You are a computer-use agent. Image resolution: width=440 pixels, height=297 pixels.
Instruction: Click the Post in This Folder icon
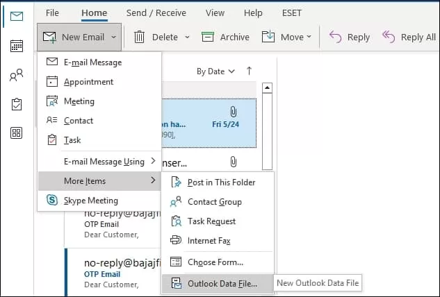pyautogui.click(x=177, y=182)
